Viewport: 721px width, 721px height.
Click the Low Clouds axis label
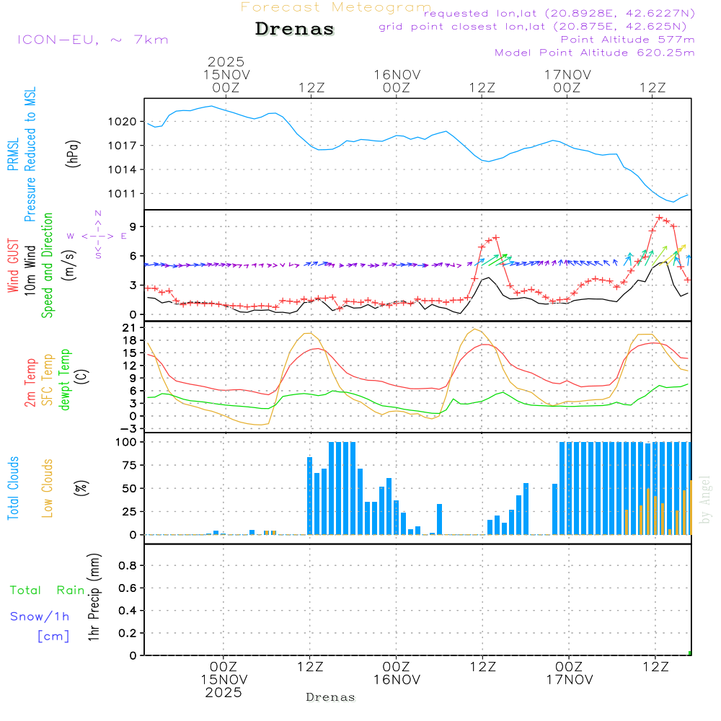(x=48, y=488)
